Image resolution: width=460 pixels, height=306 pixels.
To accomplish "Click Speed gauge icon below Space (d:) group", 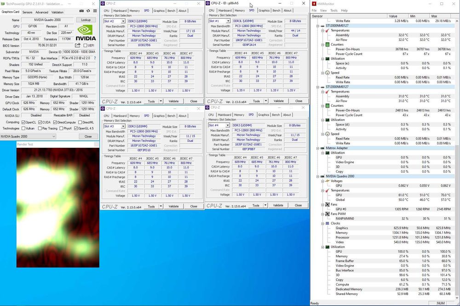I will point(328,134).
